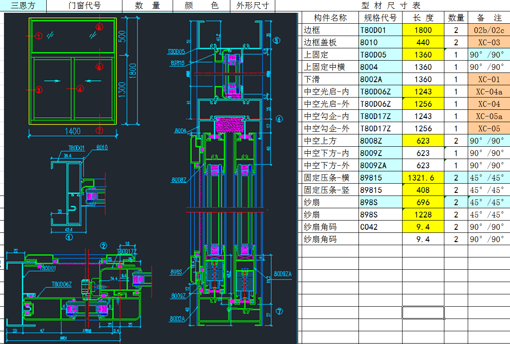Click the "型材尺寸表" table title
This screenshot has height=344, width=510.
click(x=391, y=6)
